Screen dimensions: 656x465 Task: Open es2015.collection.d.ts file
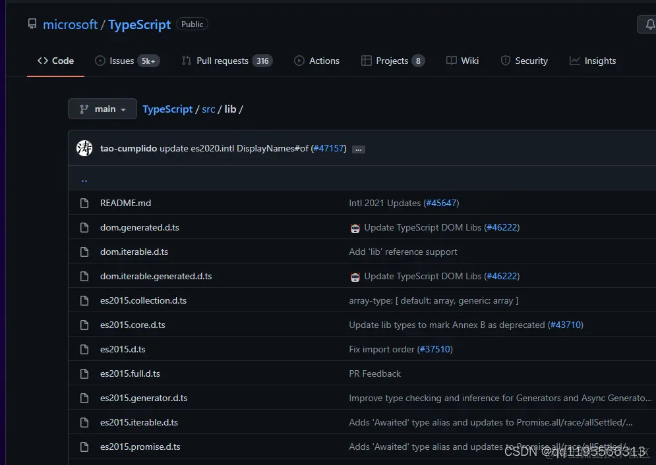(x=144, y=300)
